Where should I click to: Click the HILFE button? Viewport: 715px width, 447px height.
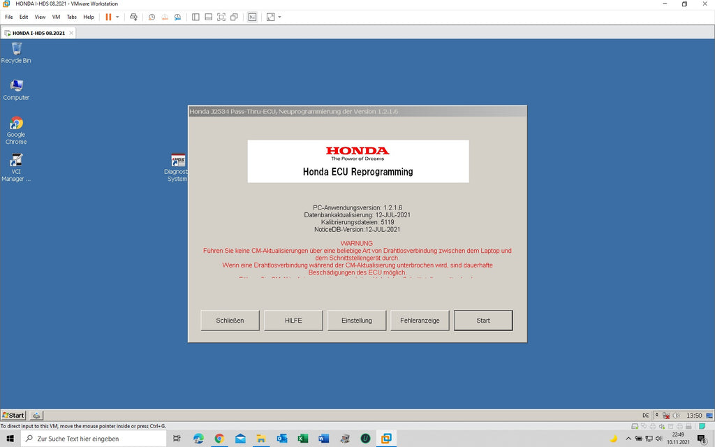tap(293, 320)
